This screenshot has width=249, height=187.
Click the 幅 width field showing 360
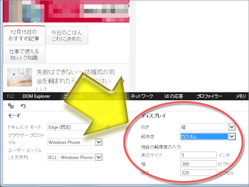pos(198,164)
